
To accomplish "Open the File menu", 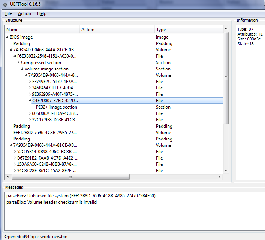I will (9, 13).
